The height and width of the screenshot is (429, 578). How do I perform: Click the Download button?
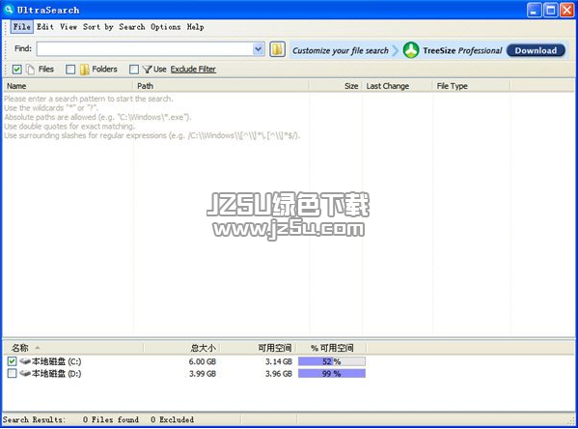536,50
